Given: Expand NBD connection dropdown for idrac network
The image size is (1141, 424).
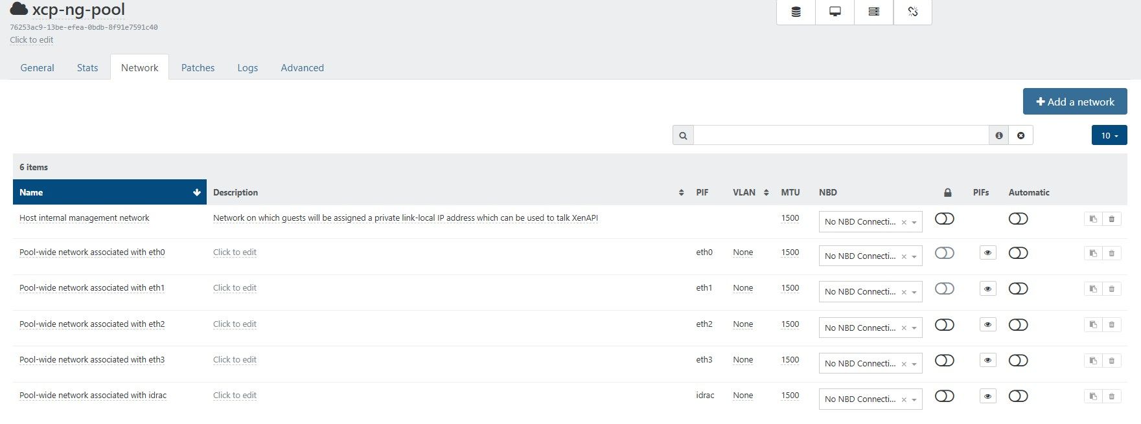Looking at the screenshot, I should tap(914, 399).
